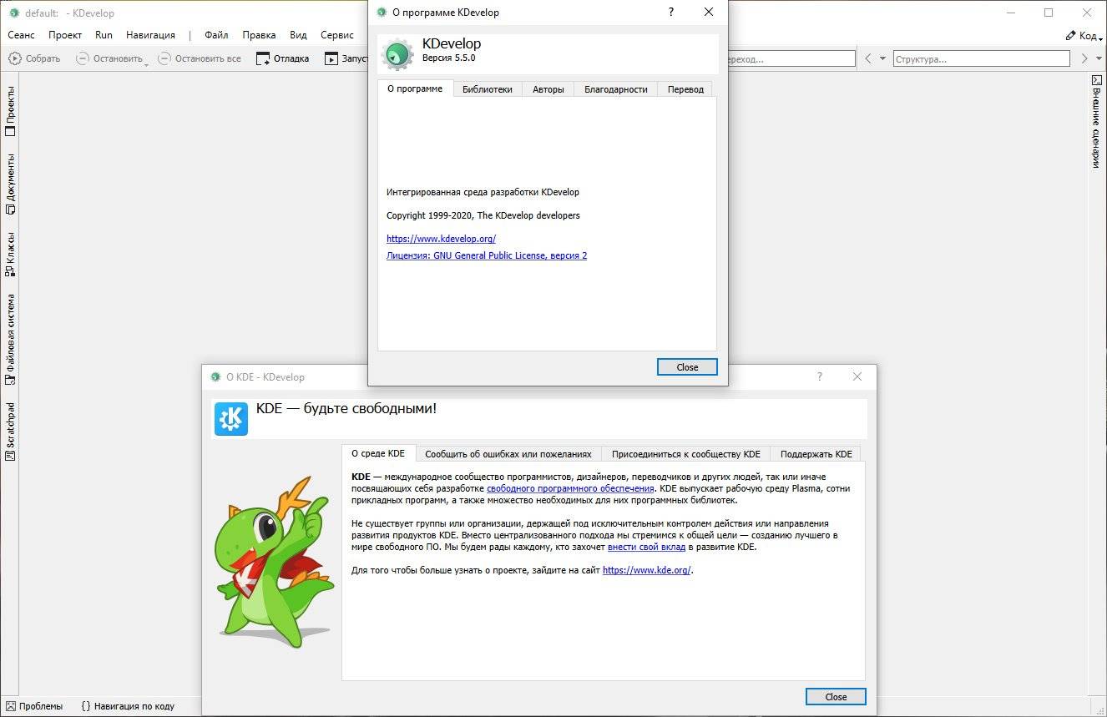1107x717 pixels.
Task: Open the Внешние сценарии right panel
Action: 1096,122
